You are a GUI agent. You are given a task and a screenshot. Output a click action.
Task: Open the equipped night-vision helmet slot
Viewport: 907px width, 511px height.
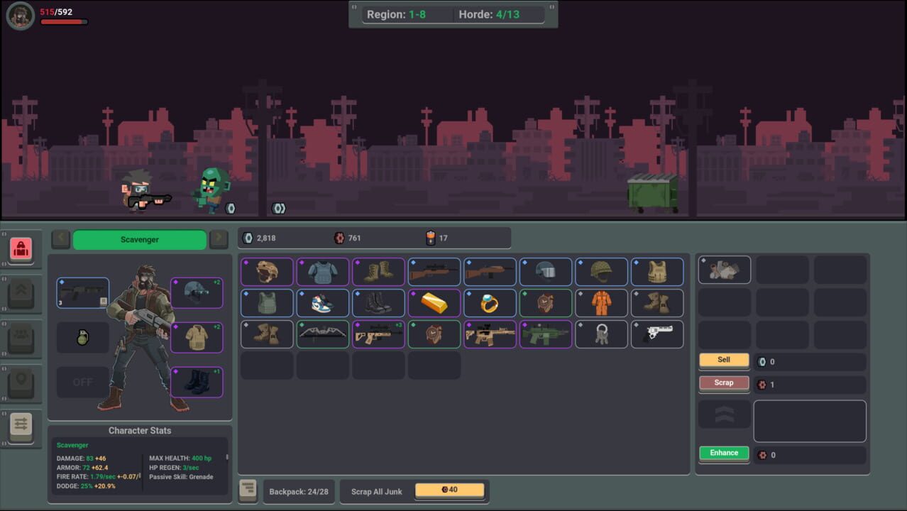(197, 293)
